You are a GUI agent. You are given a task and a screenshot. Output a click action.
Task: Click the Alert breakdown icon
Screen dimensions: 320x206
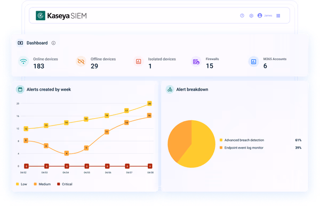click(170, 89)
